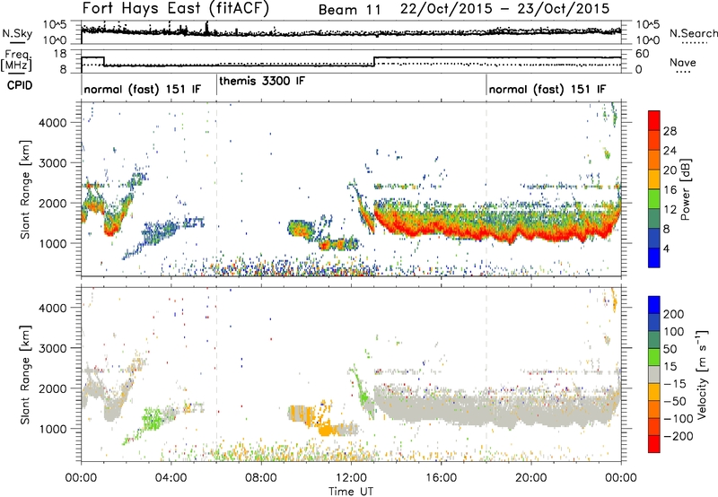This screenshot has height=497, width=718.
Task: Click the gray segment of Velocity colorbar
Action: coord(654,374)
